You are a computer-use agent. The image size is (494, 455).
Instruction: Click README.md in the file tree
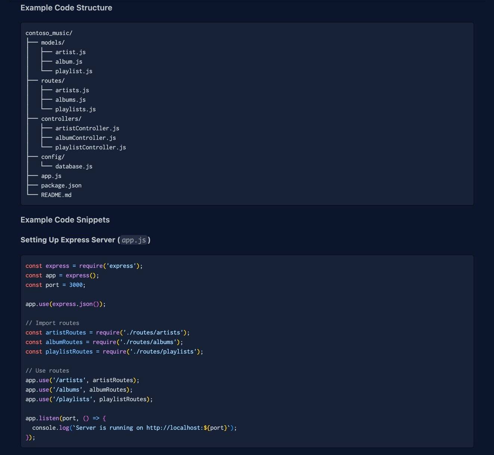(x=56, y=195)
